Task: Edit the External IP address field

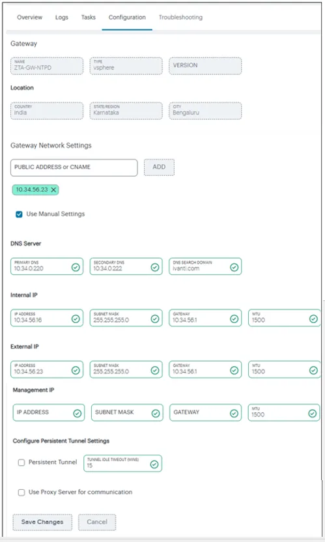Action: coord(47,369)
